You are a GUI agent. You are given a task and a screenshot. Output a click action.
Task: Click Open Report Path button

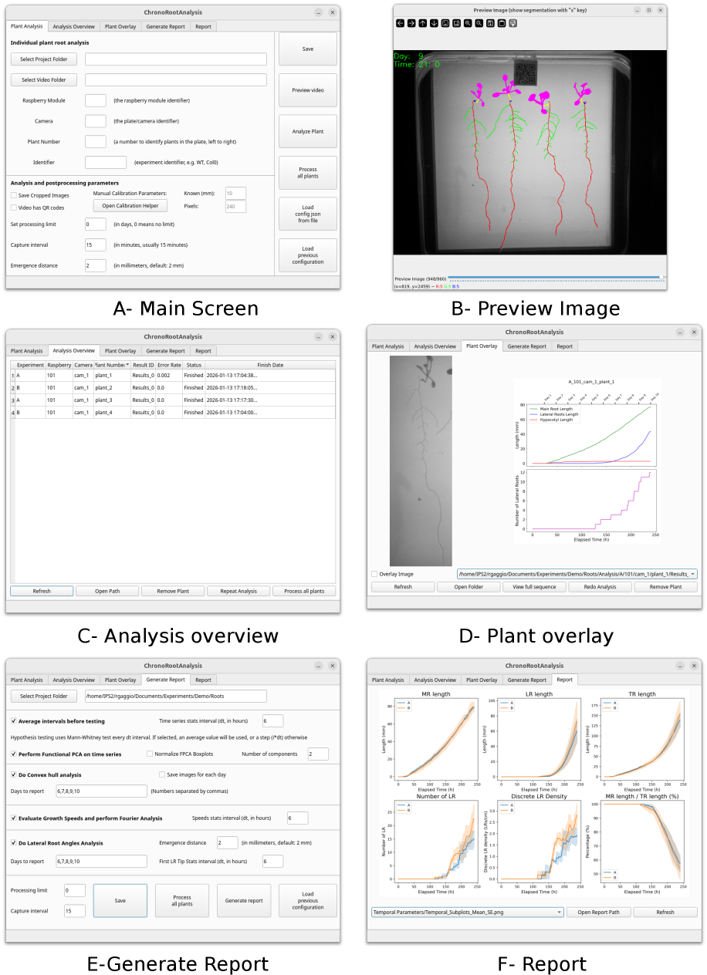pos(599,912)
